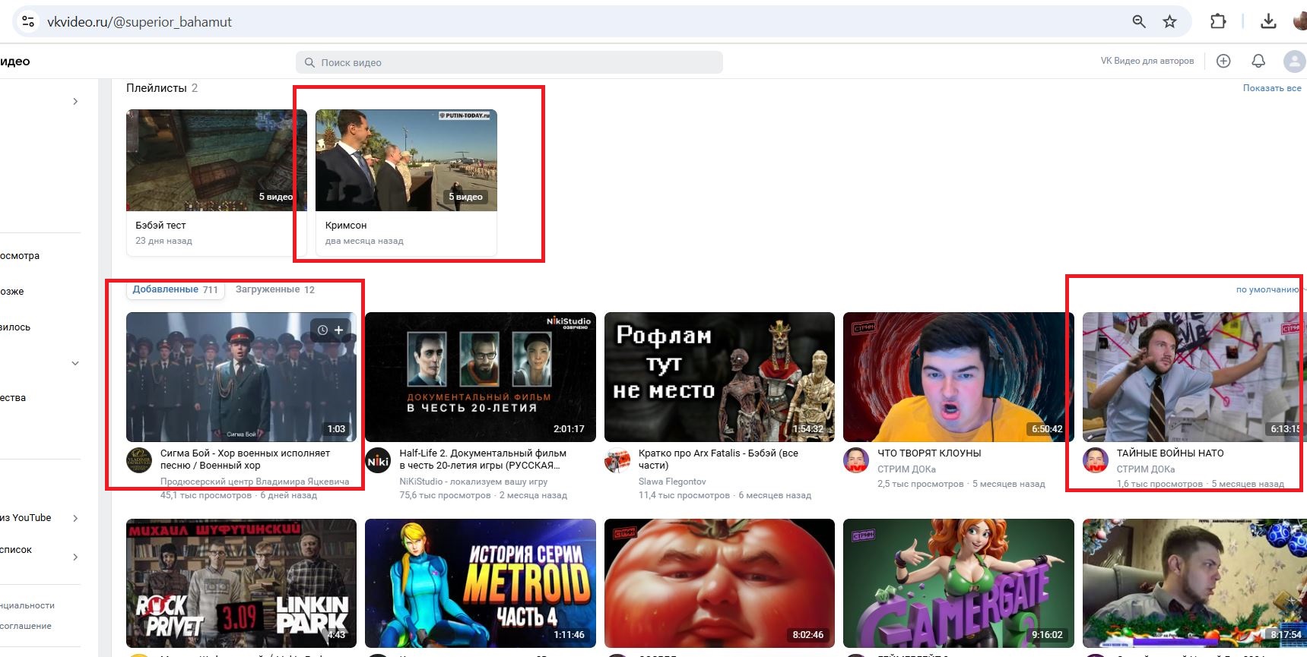The height and width of the screenshot is (657, 1307).
Task: Play the Gamergate 9:16:02 video thumbnail
Action: coord(959,583)
